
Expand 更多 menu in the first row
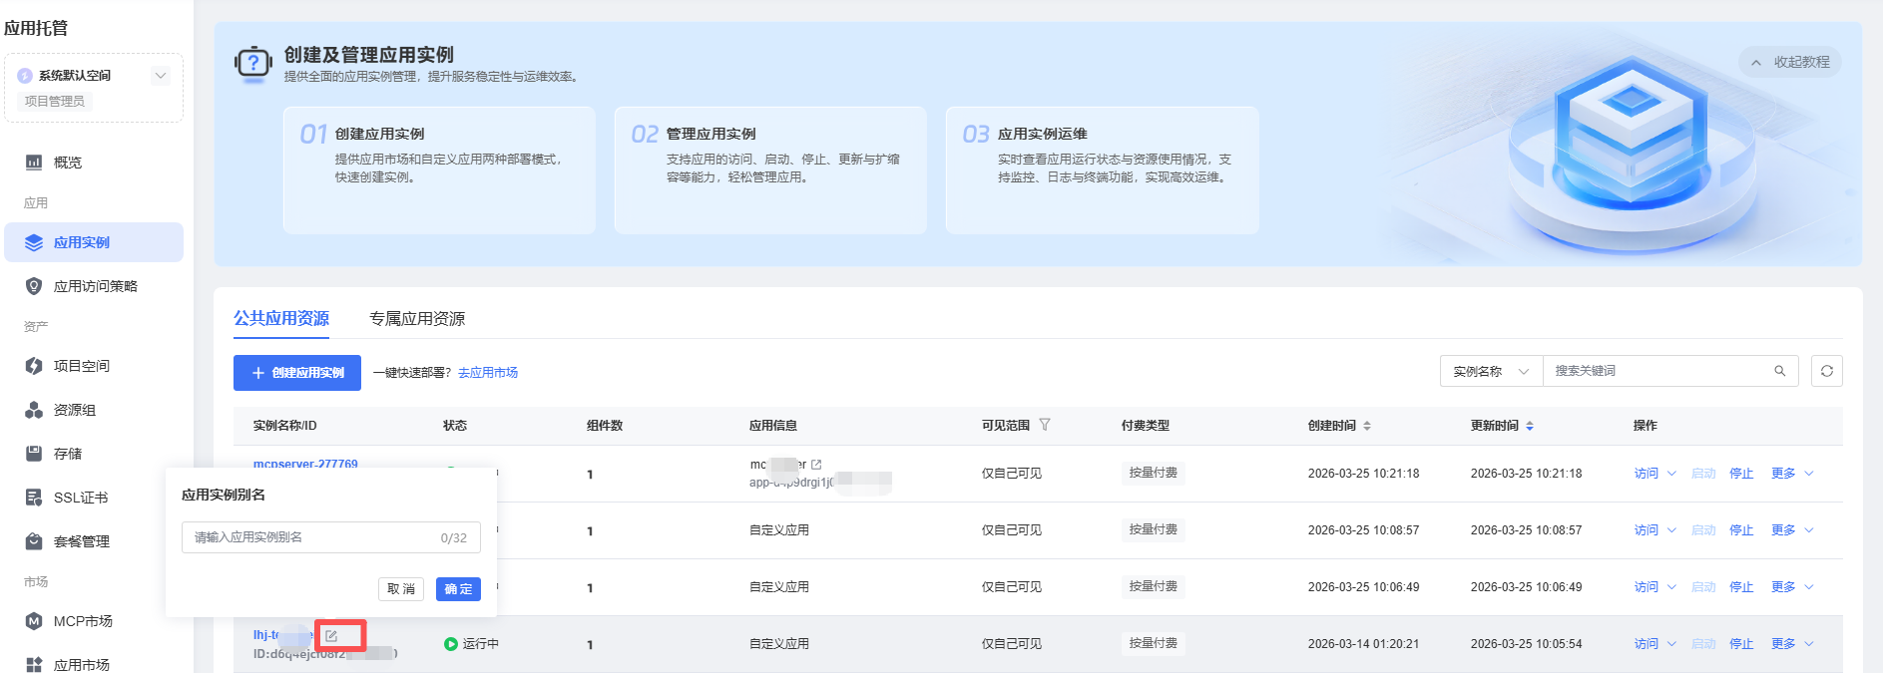(x=1792, y=474)
